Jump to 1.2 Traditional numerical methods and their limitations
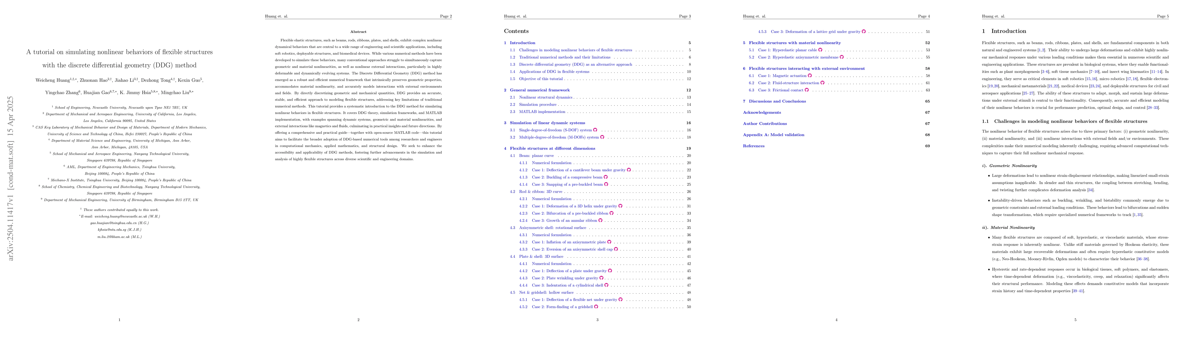The image size is (1195, 338). pos(560,57)
